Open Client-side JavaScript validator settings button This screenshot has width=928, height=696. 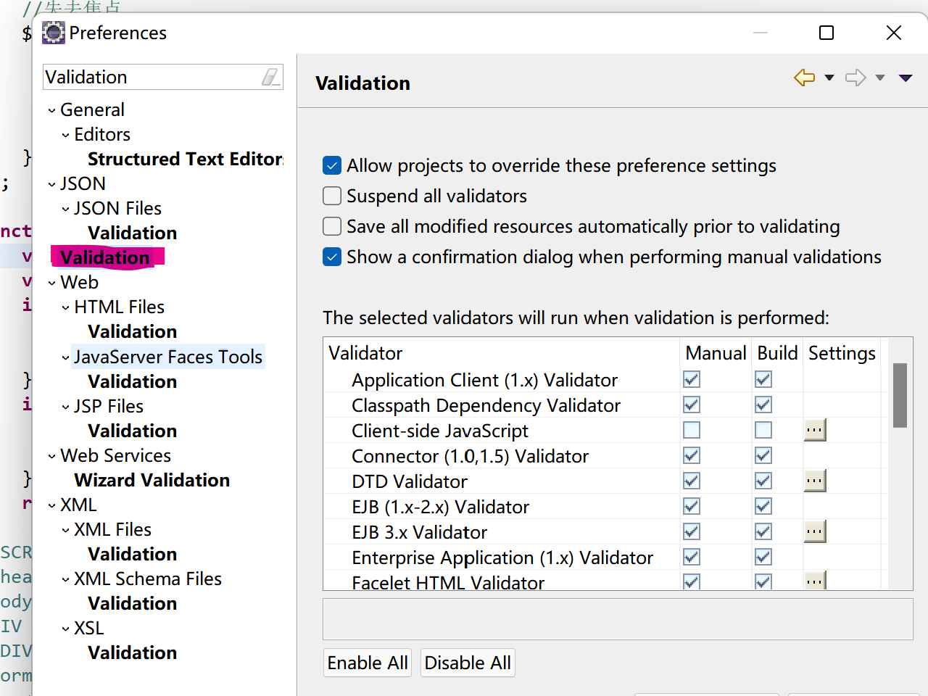(x=814, y=430)
